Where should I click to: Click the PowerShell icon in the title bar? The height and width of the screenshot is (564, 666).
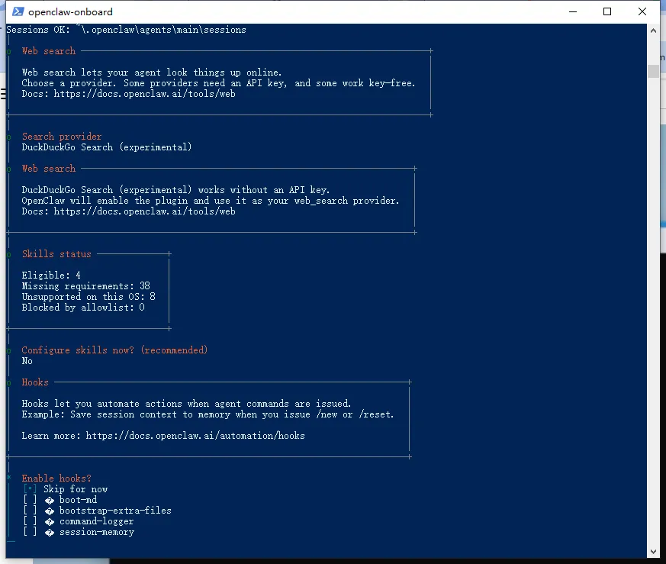pos(18,11)
